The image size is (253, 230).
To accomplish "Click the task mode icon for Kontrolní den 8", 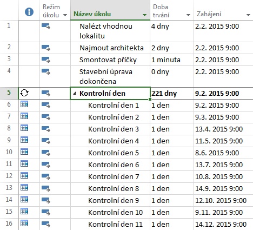I will coord(46,189).
